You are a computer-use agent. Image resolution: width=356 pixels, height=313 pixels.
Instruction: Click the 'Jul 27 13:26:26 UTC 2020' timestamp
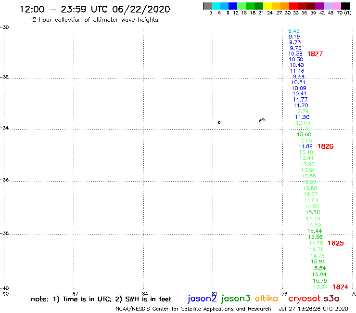[313, 309]
